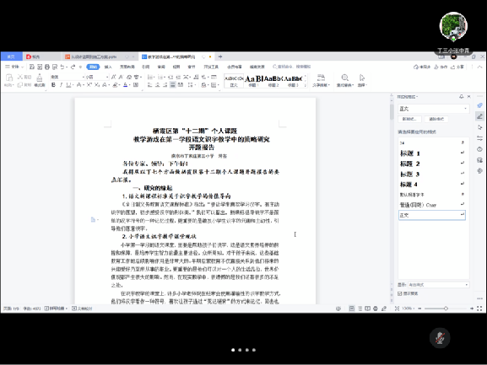Screen dimensions: 487x365
Task: Click the text layout tool icon
Action: 321,78
